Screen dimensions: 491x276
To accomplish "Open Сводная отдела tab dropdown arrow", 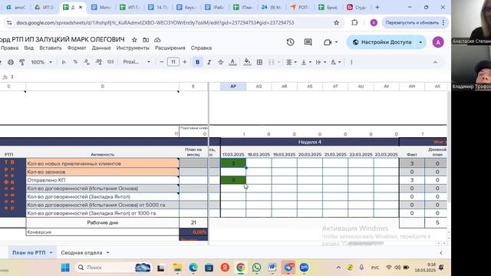I will coord(107,252).
